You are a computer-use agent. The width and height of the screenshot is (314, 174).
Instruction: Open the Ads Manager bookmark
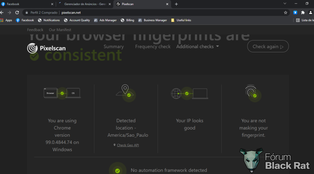point(105,20)
